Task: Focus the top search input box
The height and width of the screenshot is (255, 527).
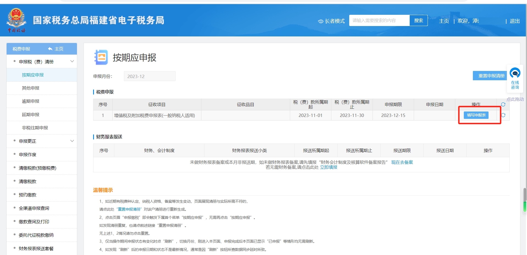Action: tap(379, 21)
